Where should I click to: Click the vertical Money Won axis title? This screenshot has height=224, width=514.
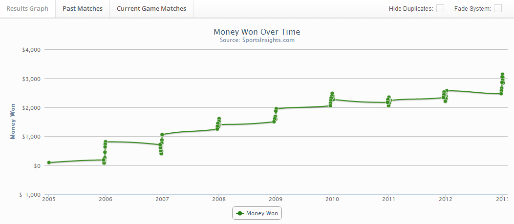point(13,121)
